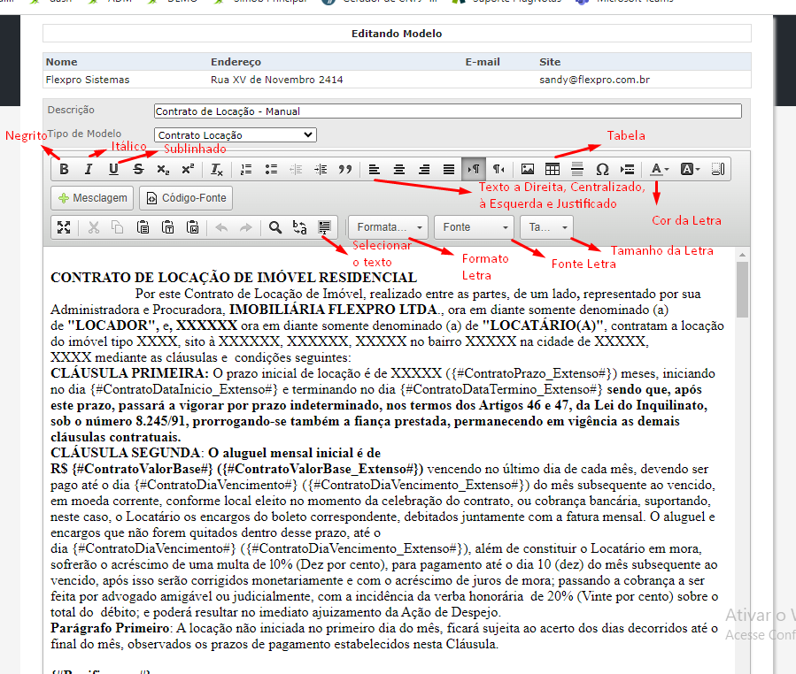
Task: Align text to the left
Action: (x=375, y=170)
